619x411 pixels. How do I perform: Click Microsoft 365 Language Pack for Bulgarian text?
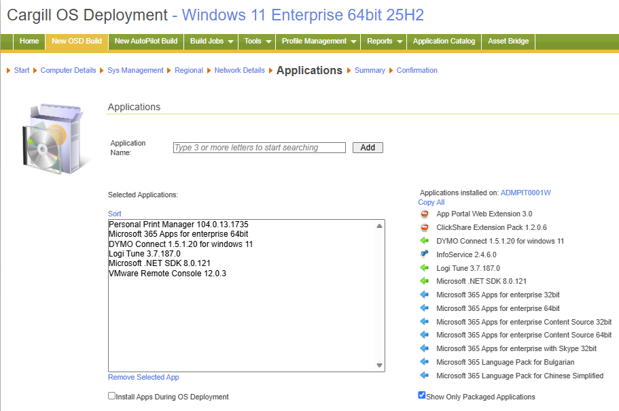point(506,362)
